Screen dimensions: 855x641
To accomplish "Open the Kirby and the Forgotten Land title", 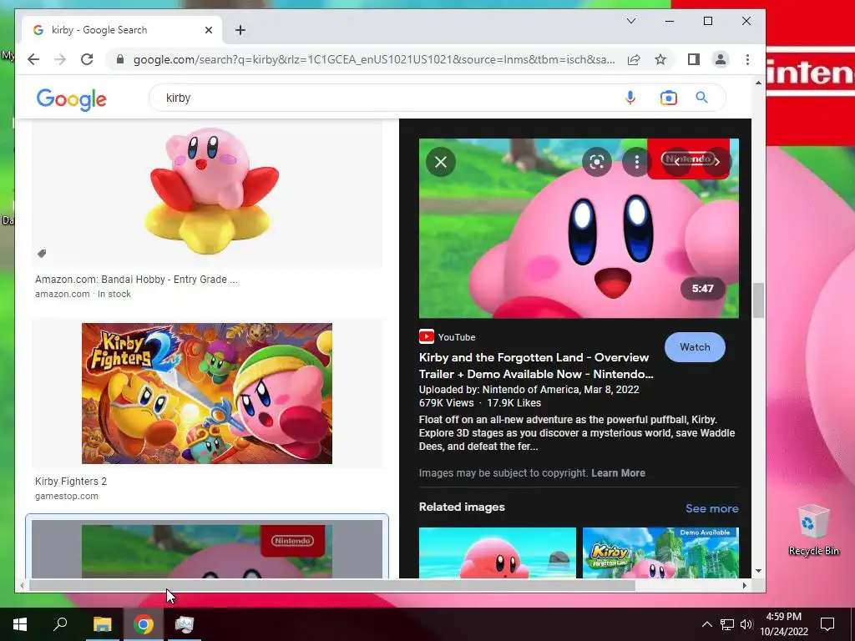I will click(535, 366).
